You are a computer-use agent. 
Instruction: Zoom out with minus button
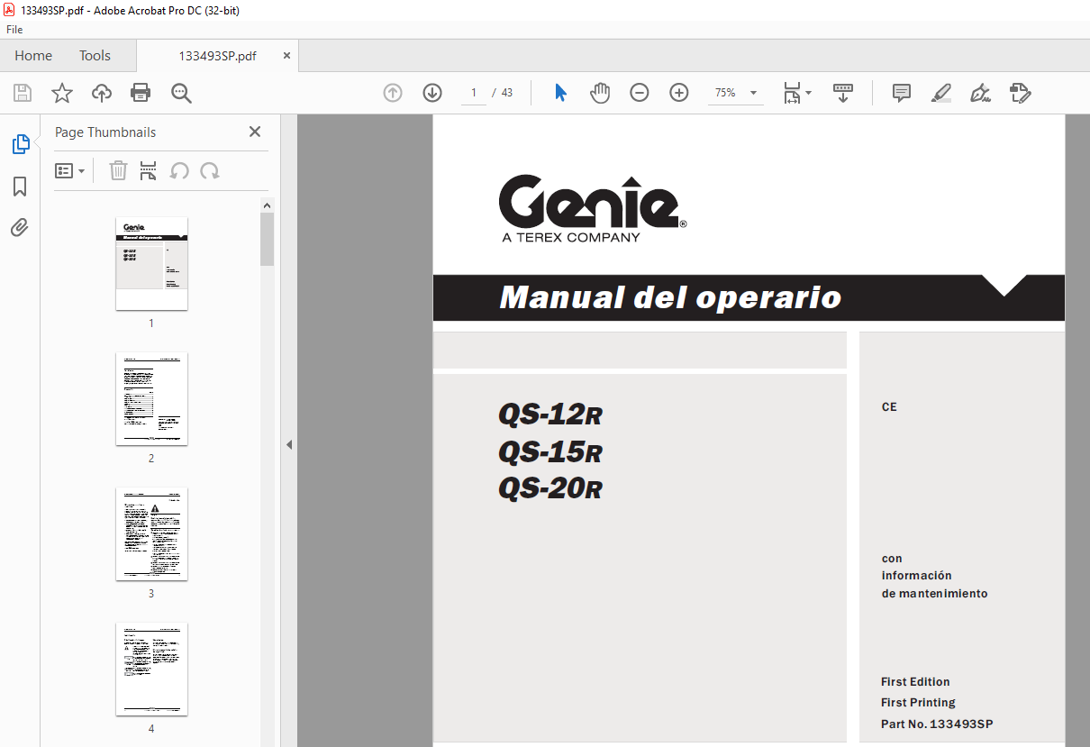640,93
